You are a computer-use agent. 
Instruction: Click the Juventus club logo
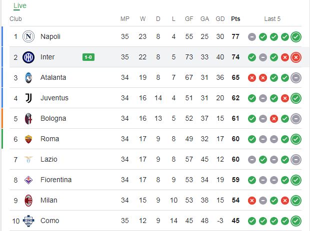28,98
